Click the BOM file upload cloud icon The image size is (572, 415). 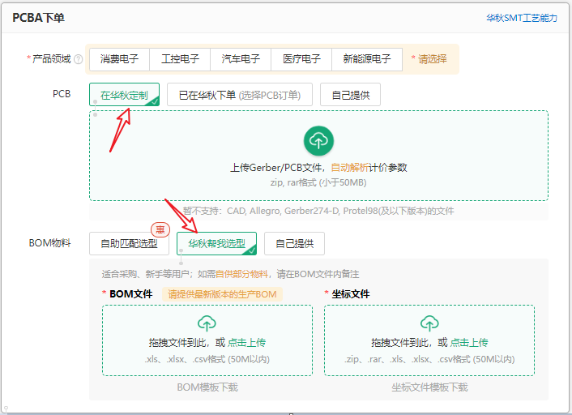[x=207, y=323]
